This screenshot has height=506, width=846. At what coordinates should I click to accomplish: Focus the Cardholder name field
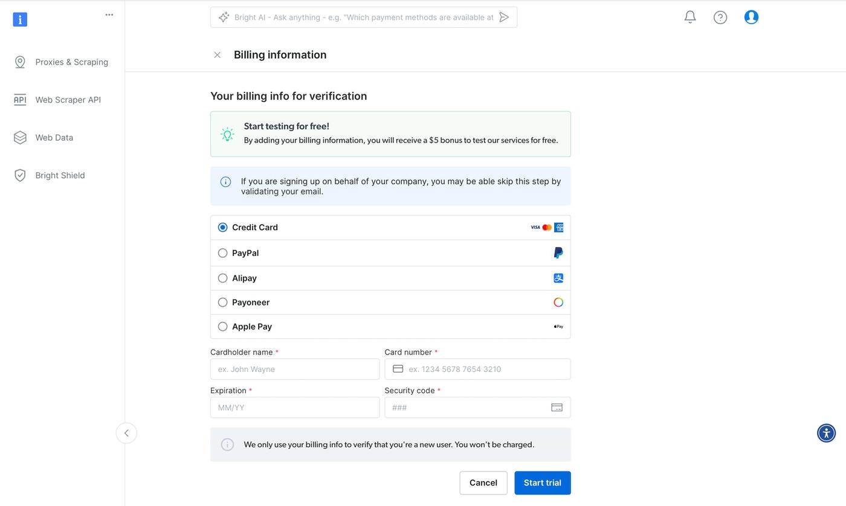[295, 369]
